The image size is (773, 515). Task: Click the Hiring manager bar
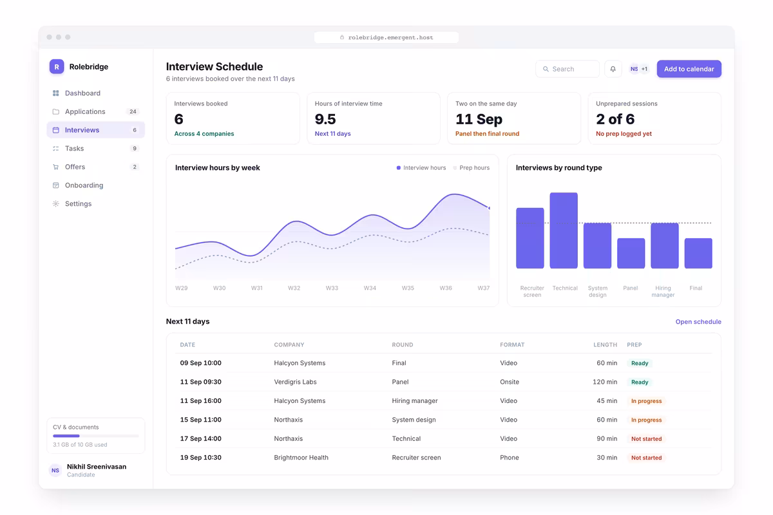665,246
